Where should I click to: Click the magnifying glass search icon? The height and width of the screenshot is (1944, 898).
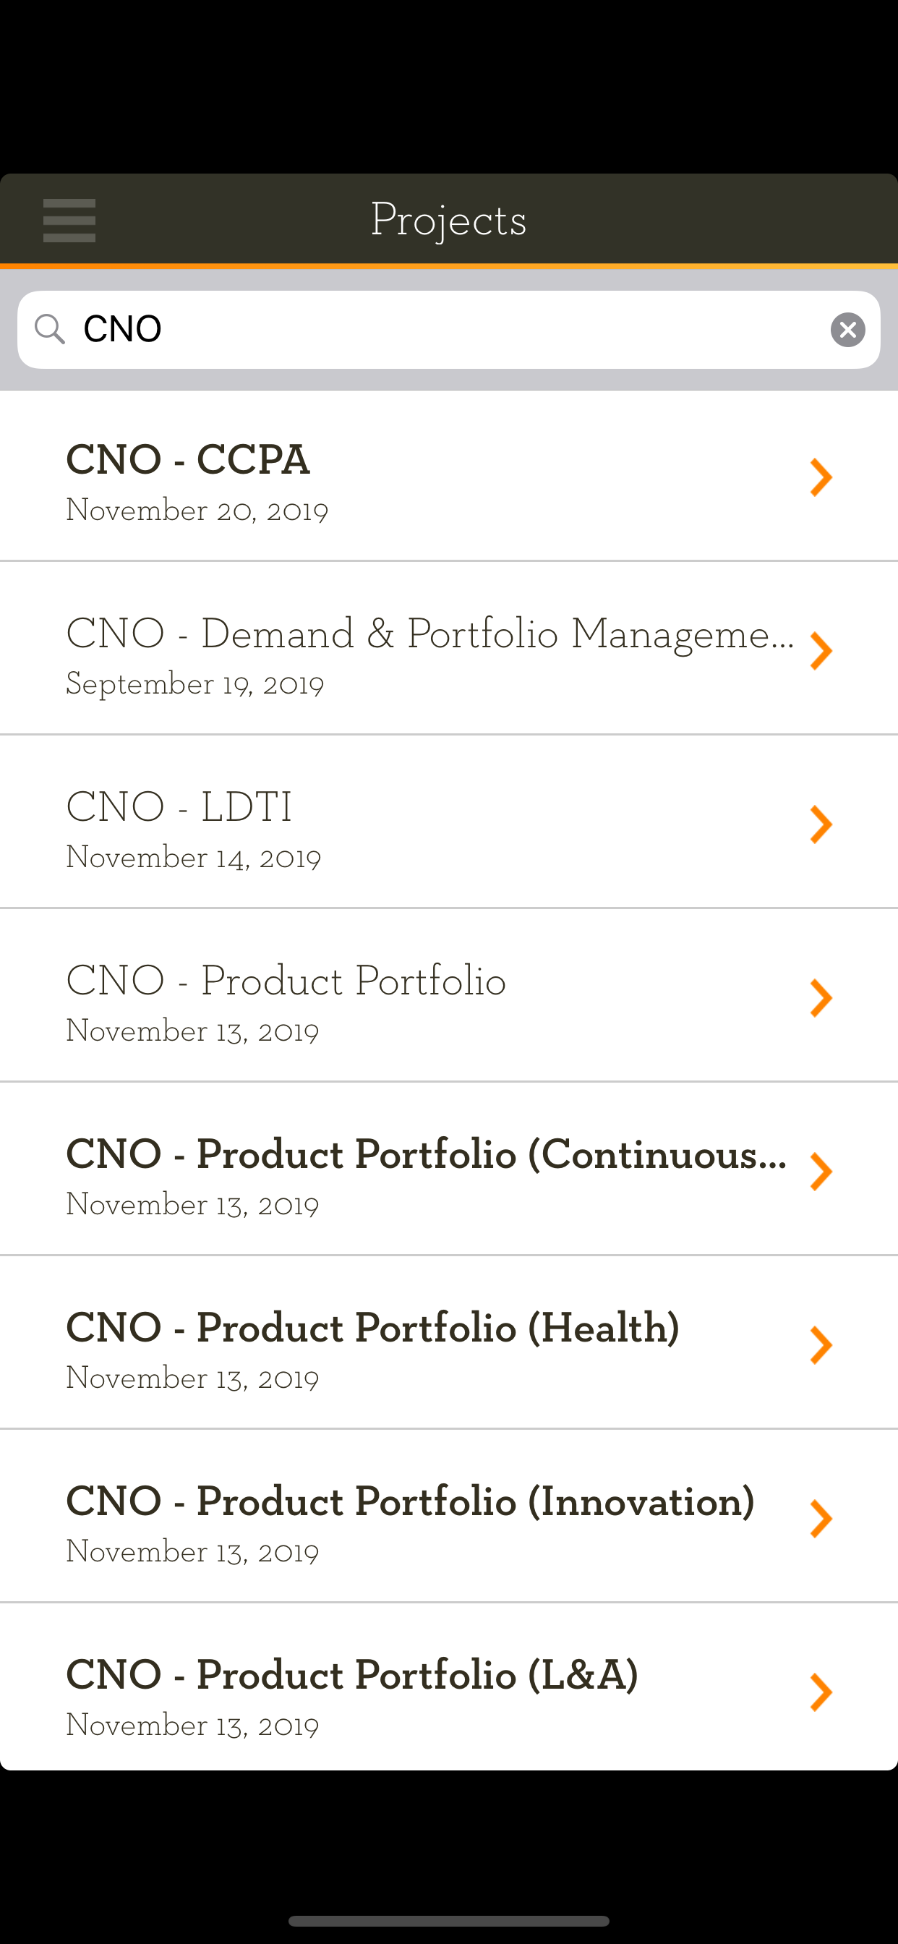(x=50, y=329)
